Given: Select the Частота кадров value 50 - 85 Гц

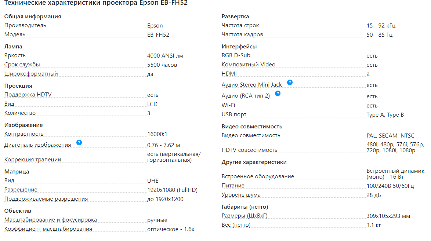Looking at the screenshot, I should pyautogui.click(x=380, y=35).
